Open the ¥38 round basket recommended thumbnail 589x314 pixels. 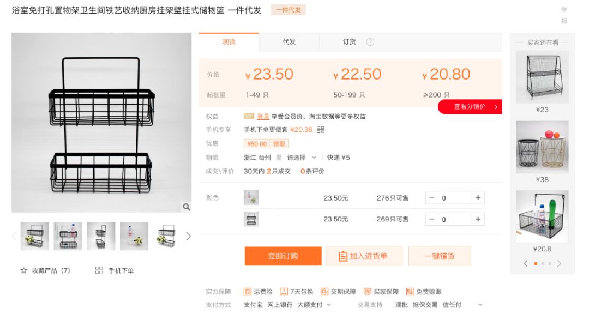click(542, 147)
